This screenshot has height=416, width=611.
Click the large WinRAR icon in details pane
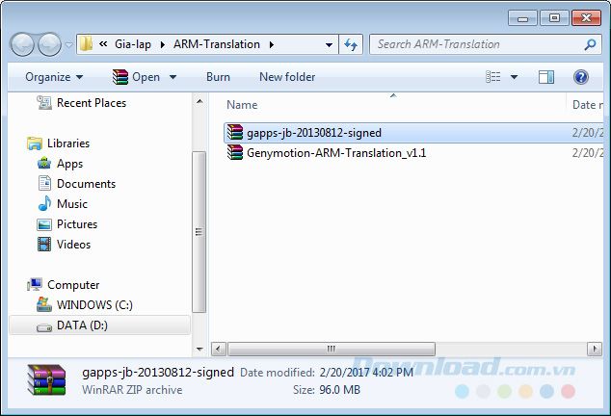46,380
